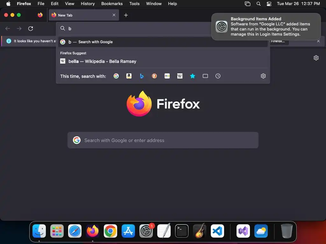Open the Weather app from the Dock
Image resolution: width=326 pixels, height=244 pixels.
coord(261,231)
